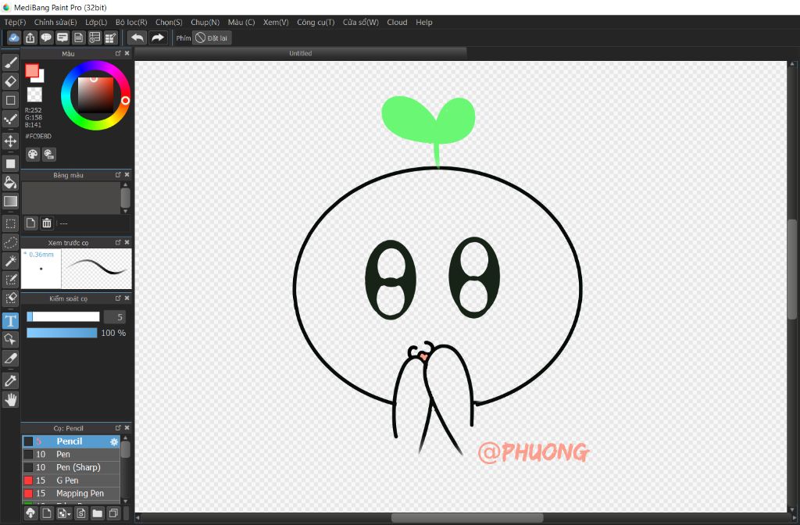
Task: Click the foreground color swatch
Action: [31, 71]
